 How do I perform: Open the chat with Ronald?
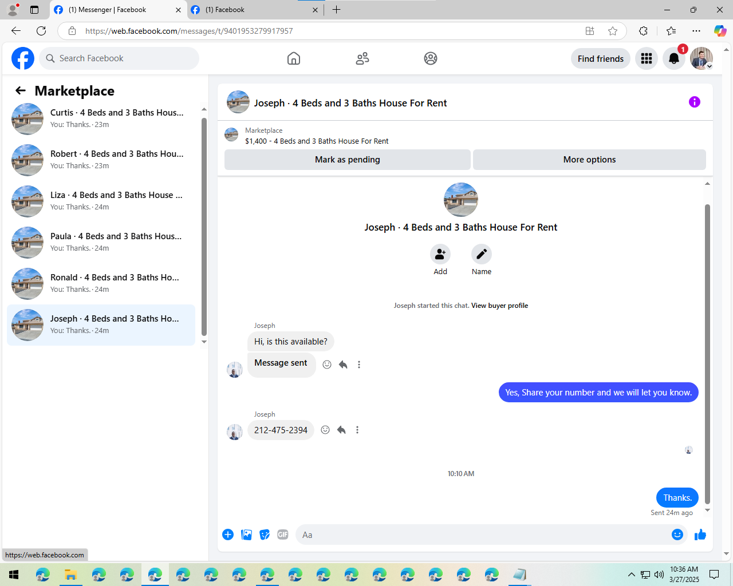click(101, 284)
